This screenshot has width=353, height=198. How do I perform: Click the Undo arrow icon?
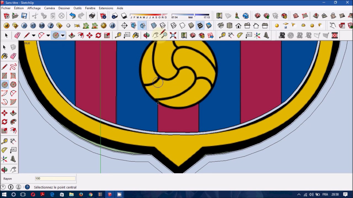73,16
